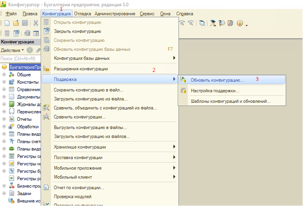Open the toolbar overflow arrow next to info
The image size is (303, 206).
[x=246, y=25]
